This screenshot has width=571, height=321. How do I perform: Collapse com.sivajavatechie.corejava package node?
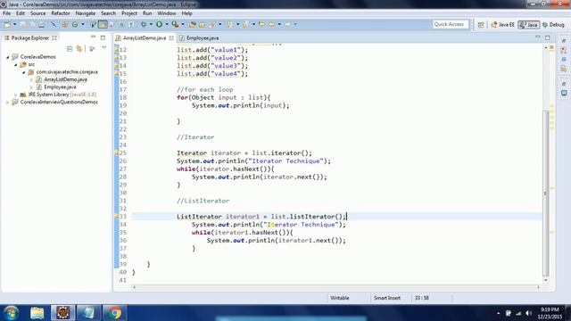point(24,72)
